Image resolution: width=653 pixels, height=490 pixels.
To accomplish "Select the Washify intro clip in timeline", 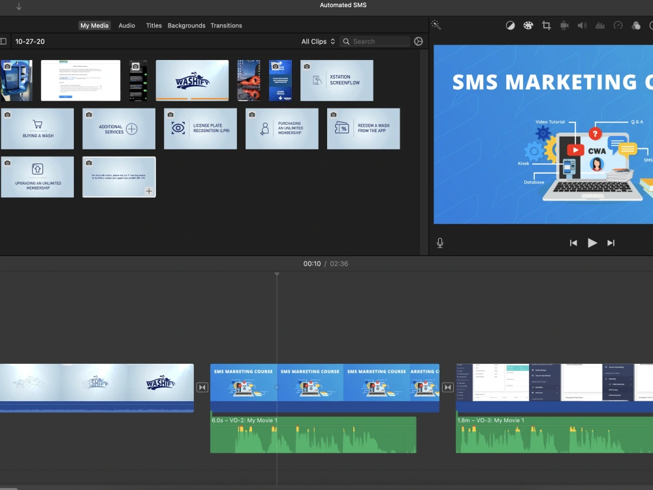I will (97, 388).
